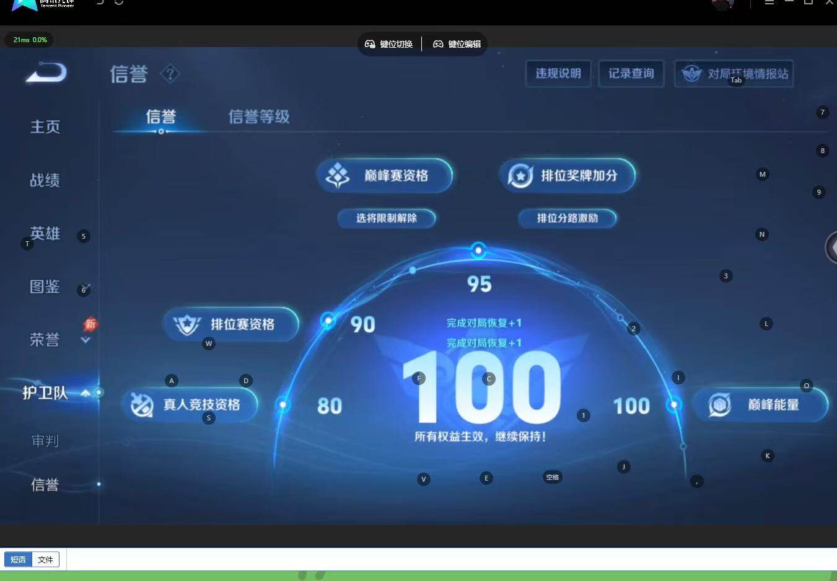Open 记录查询 record query
Image resolution: width=837 pixels, height=581 pixels.
coord(631,74)
